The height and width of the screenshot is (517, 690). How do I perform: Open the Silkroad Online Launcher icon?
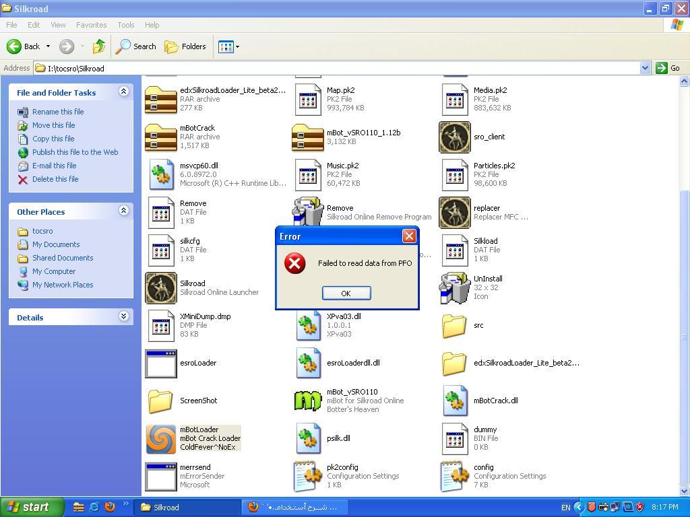pos(160,288)
